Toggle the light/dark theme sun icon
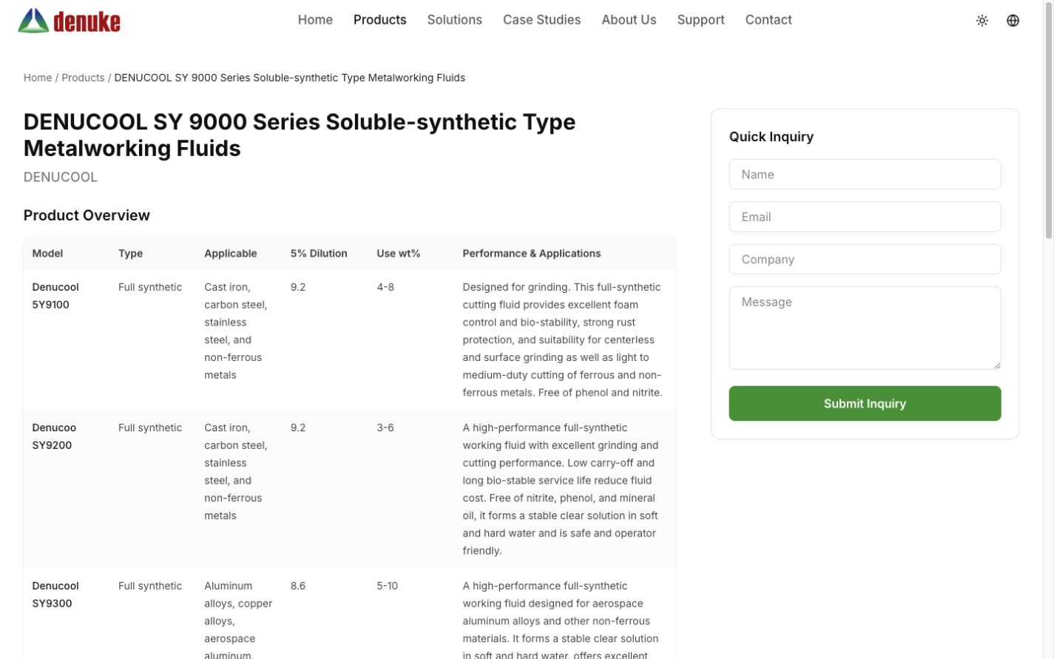 click(982, 21)
